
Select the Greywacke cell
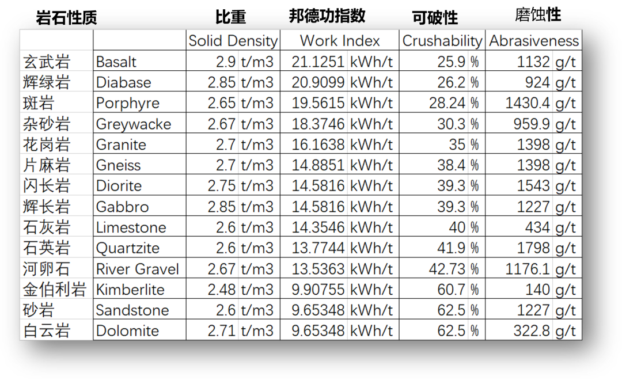coord(134,124)
